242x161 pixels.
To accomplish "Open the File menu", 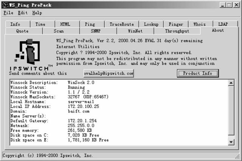I will (8, 13).
